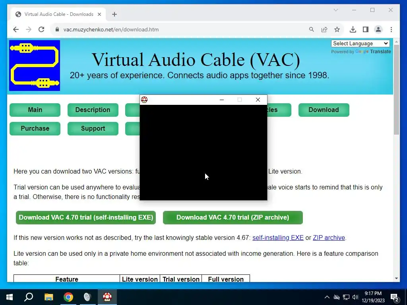Click the lock icon in address bar
The width and height of the screenshot is (407, 305).
[x=57, y=29]
